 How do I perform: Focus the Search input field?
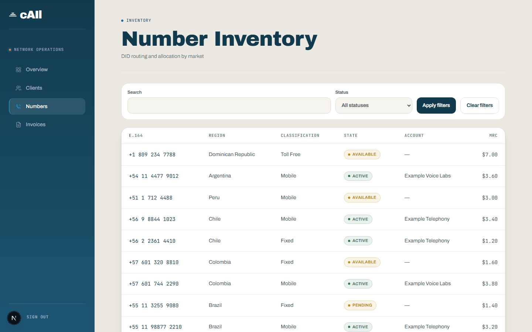229,106
